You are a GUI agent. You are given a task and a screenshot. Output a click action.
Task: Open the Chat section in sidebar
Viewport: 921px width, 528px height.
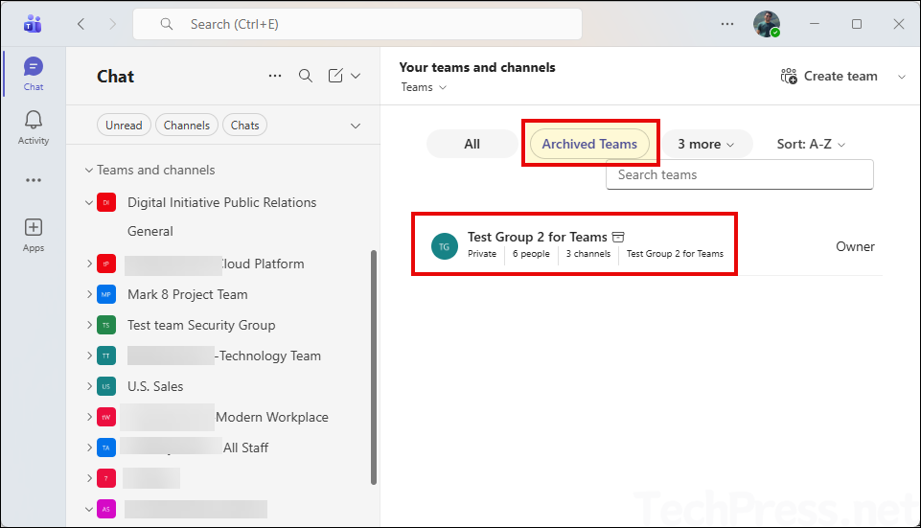pos(33,74)
